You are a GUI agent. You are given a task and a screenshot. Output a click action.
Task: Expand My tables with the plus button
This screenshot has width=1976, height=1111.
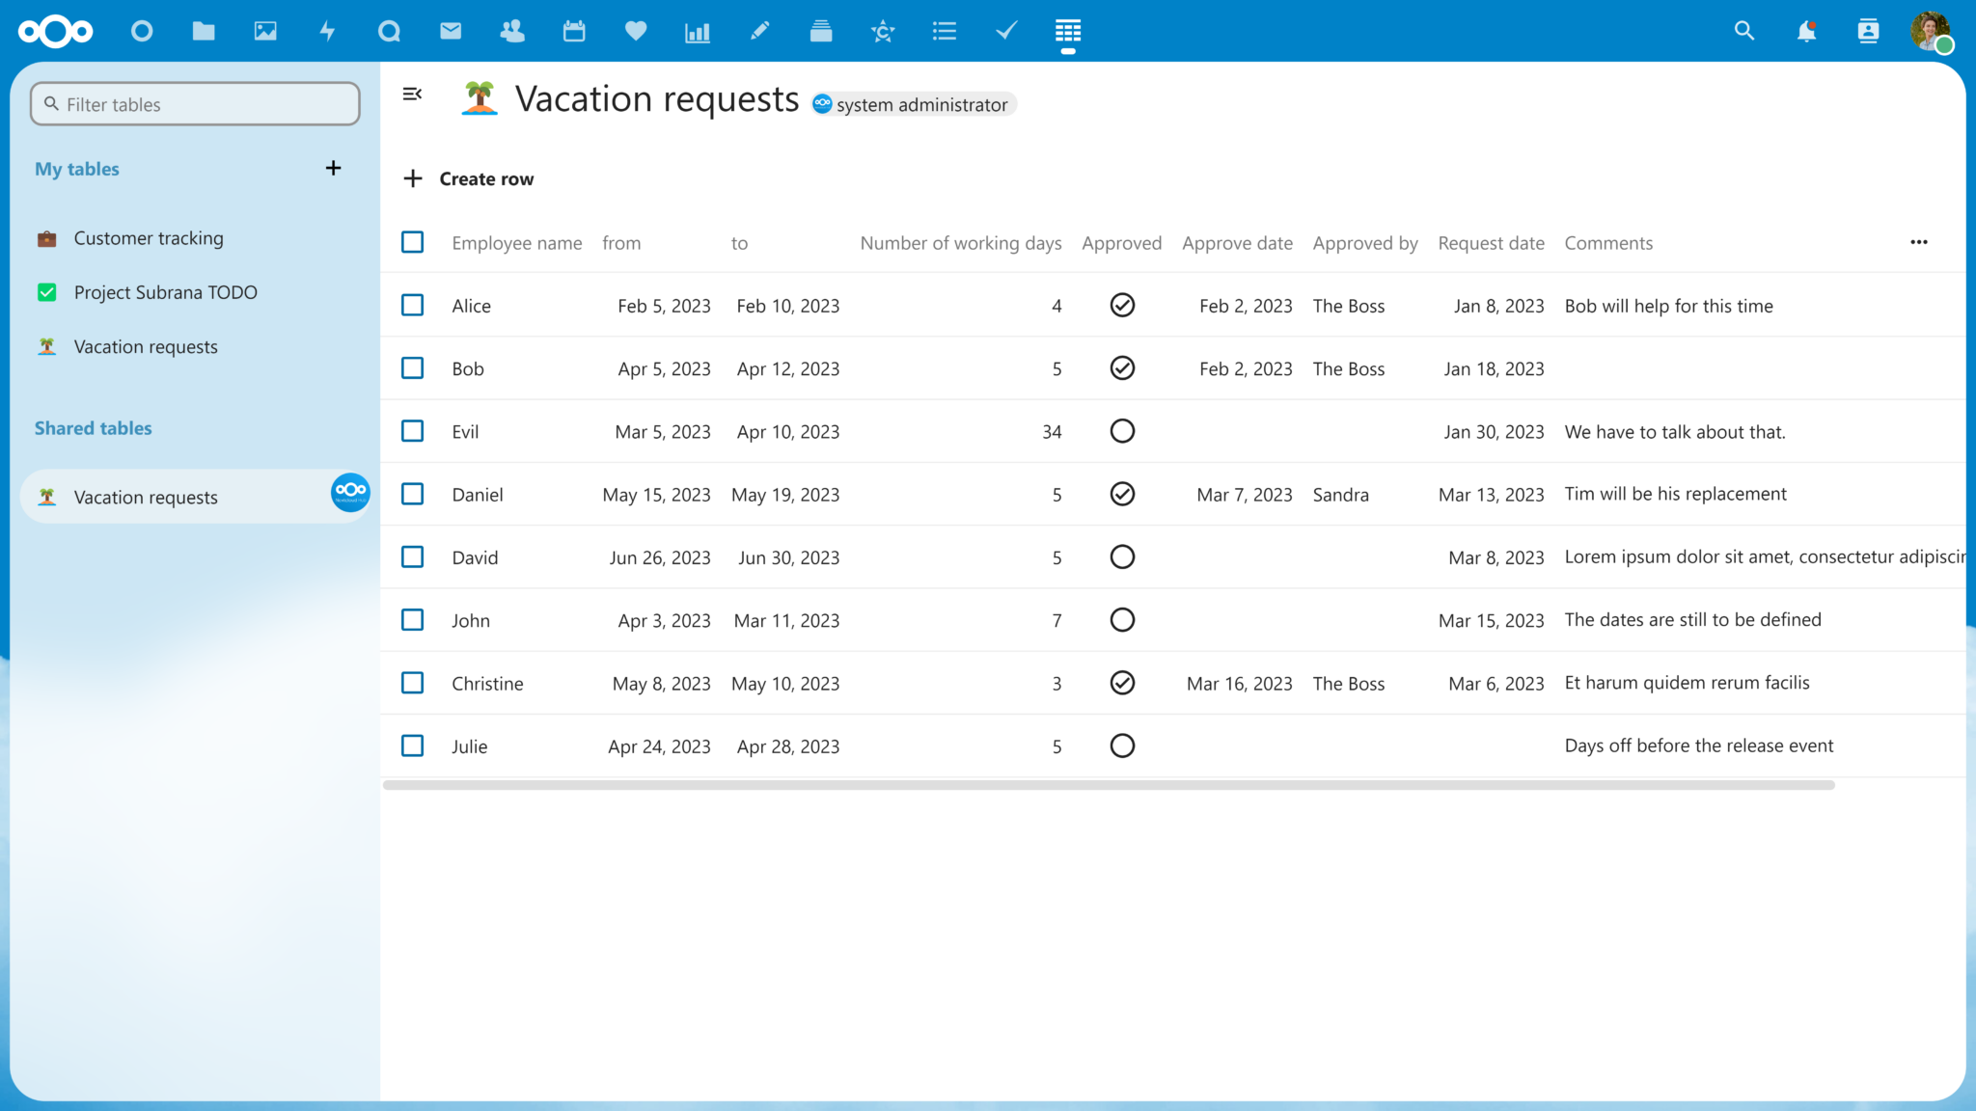tap(333, 168)
